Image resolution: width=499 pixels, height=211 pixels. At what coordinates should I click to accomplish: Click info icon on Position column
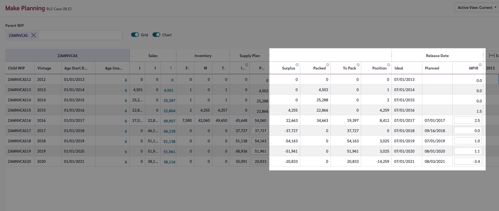(388, 65)
